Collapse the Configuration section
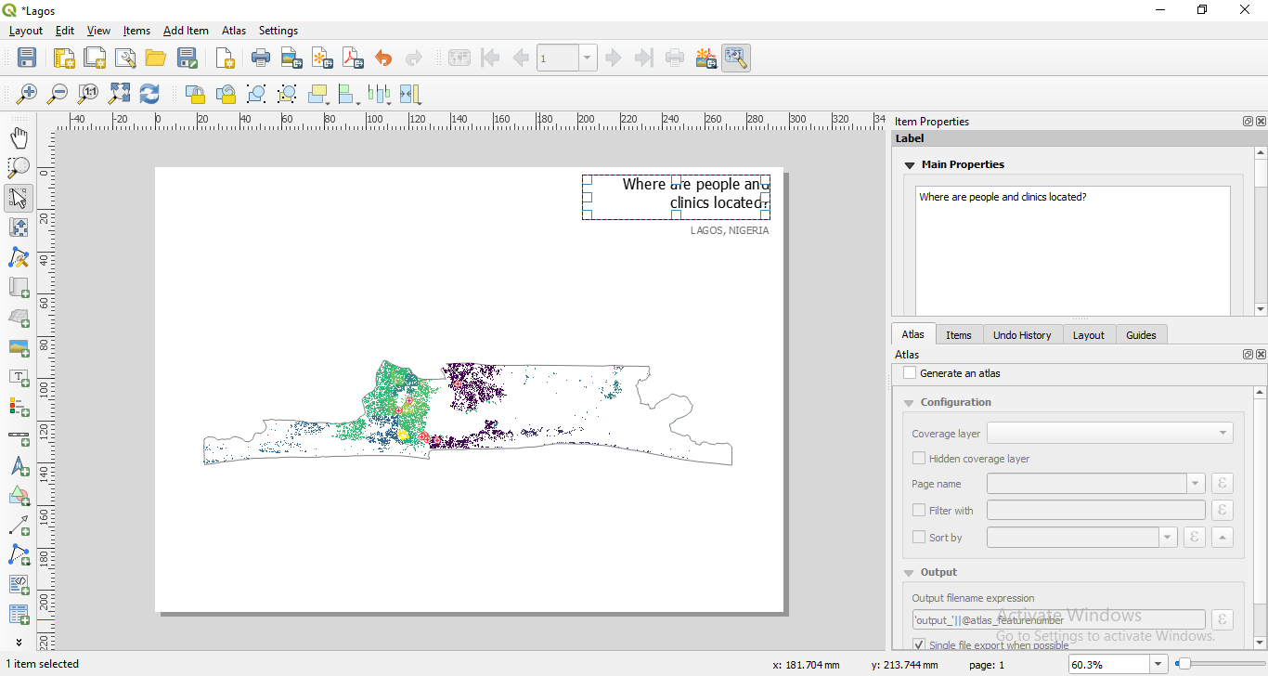Image resolution: width=1268 pixels, height=676 pixels. pos(909,403)
